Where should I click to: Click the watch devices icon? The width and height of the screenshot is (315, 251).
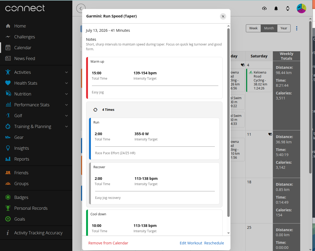coord(288,8)
